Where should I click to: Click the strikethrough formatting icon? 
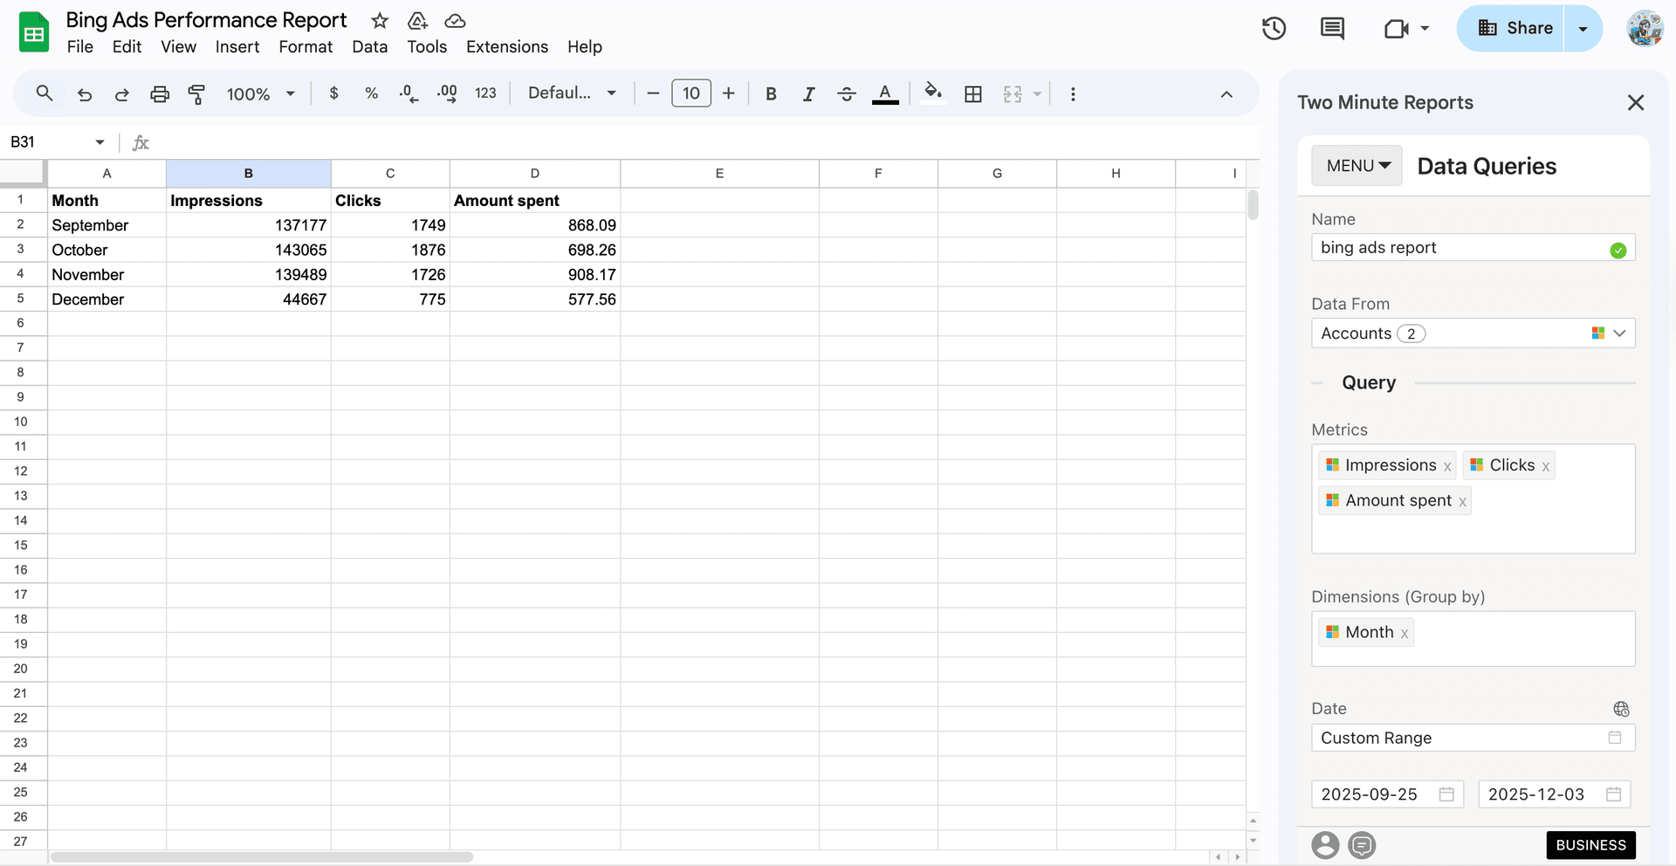coord(846,93)
